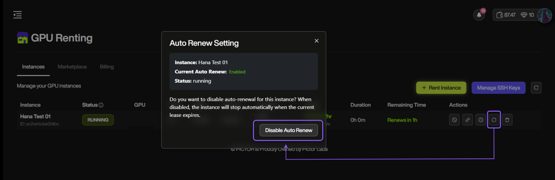Stop the instance using the ban icon

point(454,120)
